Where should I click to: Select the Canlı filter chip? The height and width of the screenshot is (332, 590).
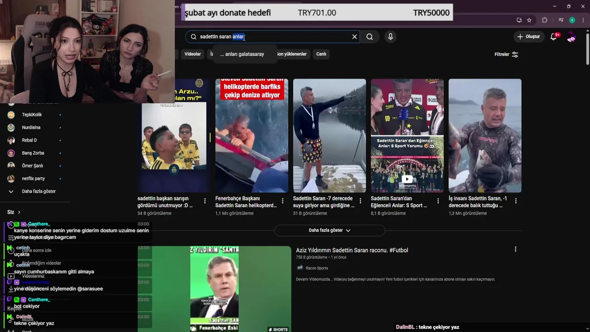(x=321, y=54)
